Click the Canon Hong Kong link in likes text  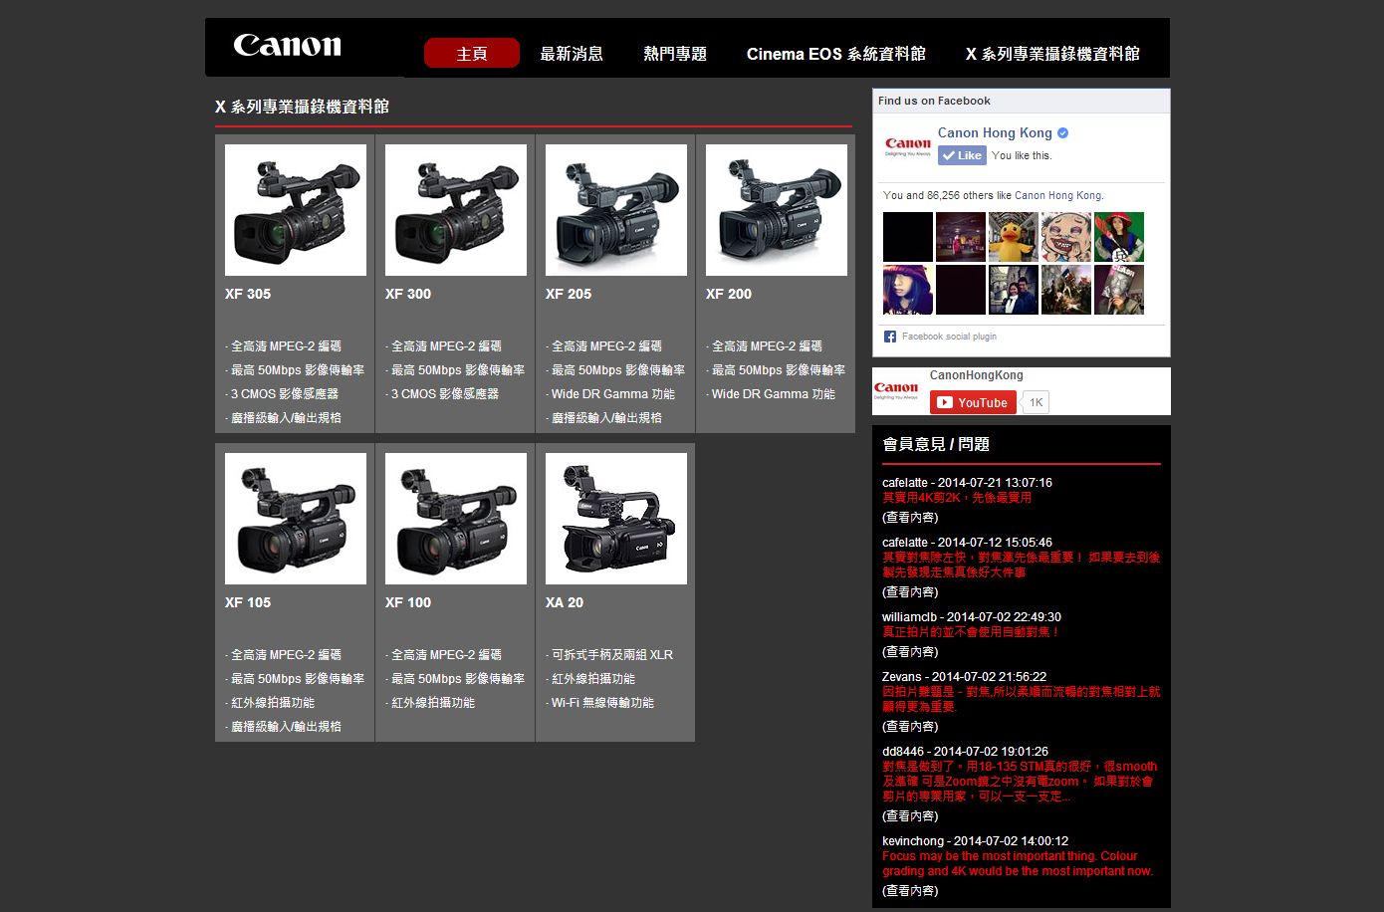[1057, 196]
